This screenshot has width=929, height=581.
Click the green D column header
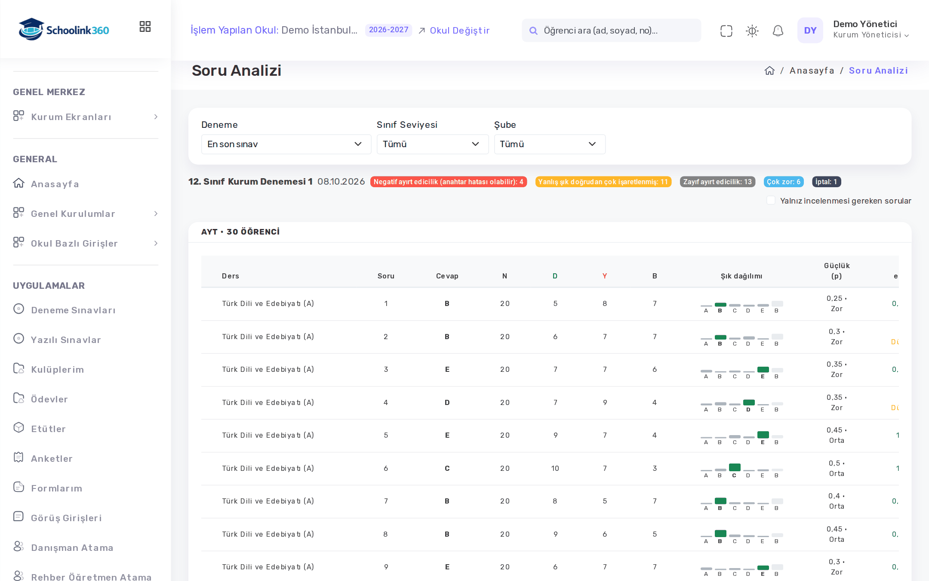pyautogui.click(x=555, y=276)
